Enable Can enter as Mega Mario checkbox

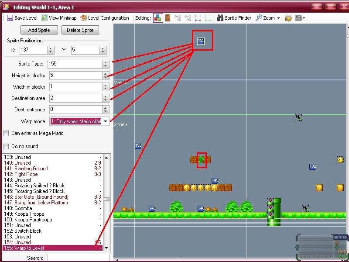[x=6, y=134]
